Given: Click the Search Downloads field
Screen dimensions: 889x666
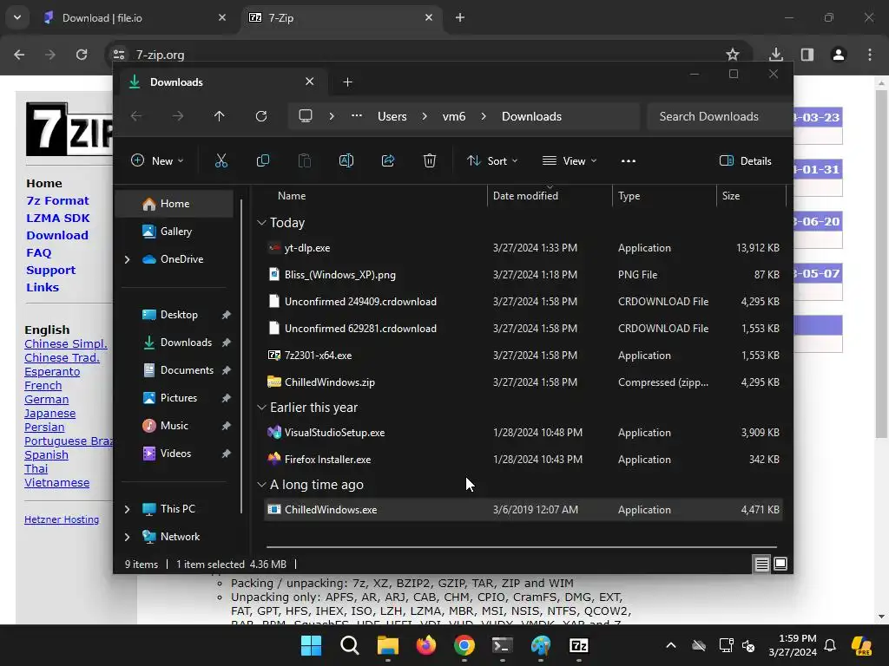Looking at the screenshot, I should tap(718, 116).
